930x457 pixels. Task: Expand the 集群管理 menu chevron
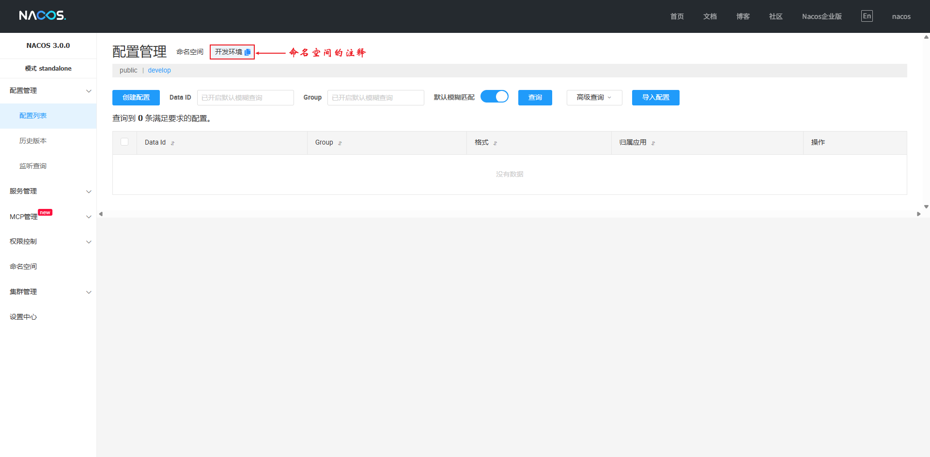click(89, 292)
